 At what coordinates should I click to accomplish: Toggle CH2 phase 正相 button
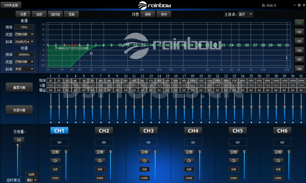100,152
